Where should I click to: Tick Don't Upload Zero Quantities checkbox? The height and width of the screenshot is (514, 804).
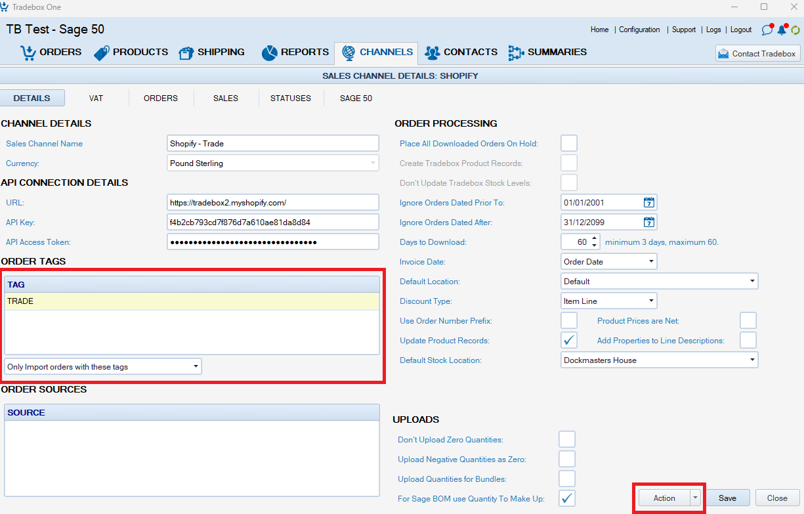pos(566,439)
